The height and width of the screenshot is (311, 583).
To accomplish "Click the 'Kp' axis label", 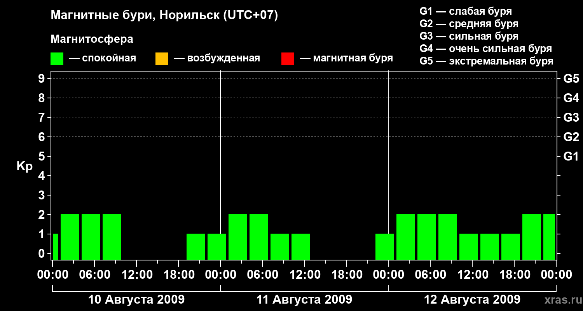I will click(x=24, y=166).
